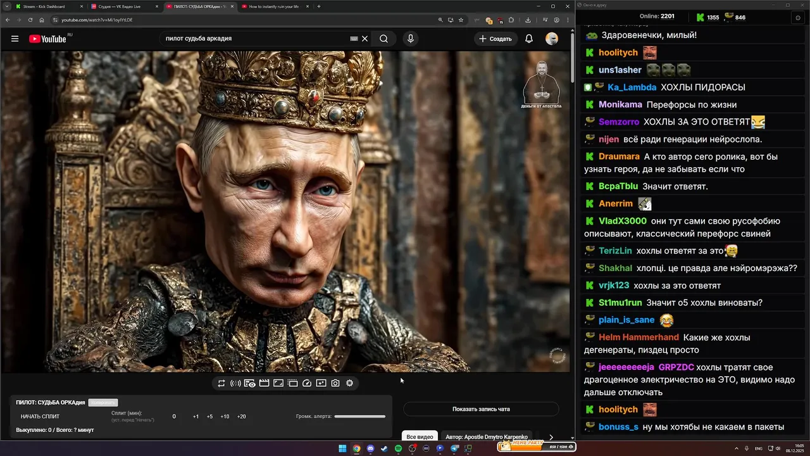Open the Создать create menu
Screen dimensions: 810x456
pyautogui.click(x=495, y=39)
